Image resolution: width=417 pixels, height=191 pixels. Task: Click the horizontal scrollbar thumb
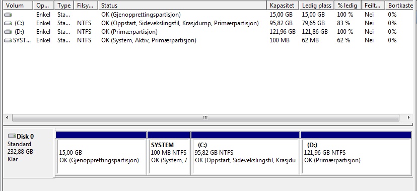coord(205,117)
